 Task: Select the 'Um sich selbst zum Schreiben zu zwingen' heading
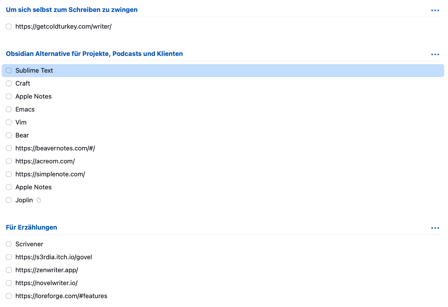tap(72, 10)
